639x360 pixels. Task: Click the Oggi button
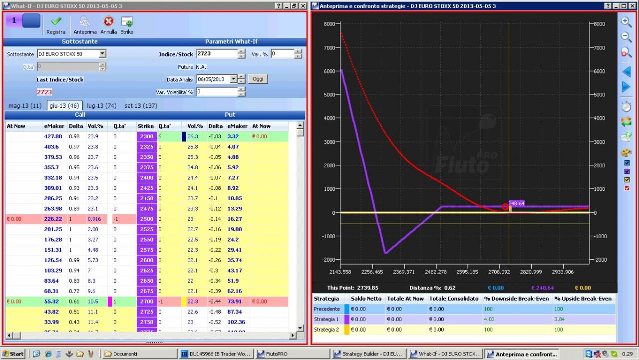pos(258,79)
